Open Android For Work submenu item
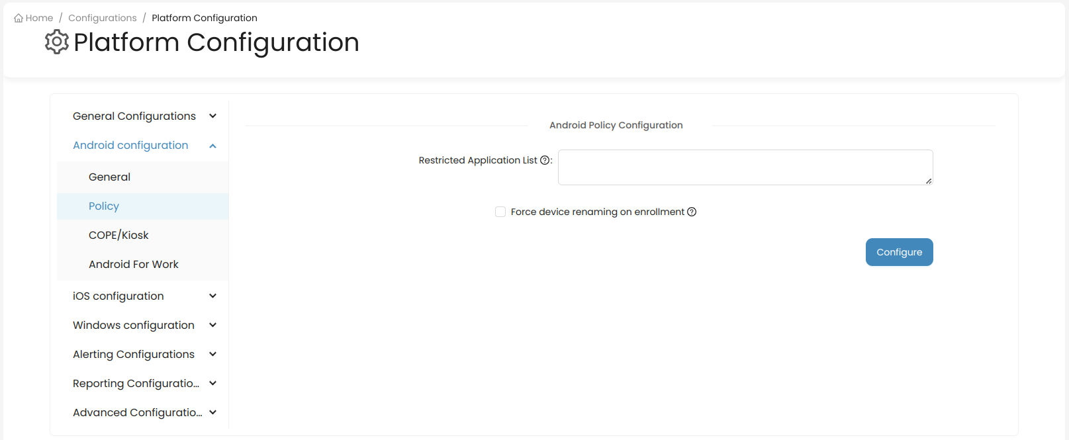 click(143, 264)
